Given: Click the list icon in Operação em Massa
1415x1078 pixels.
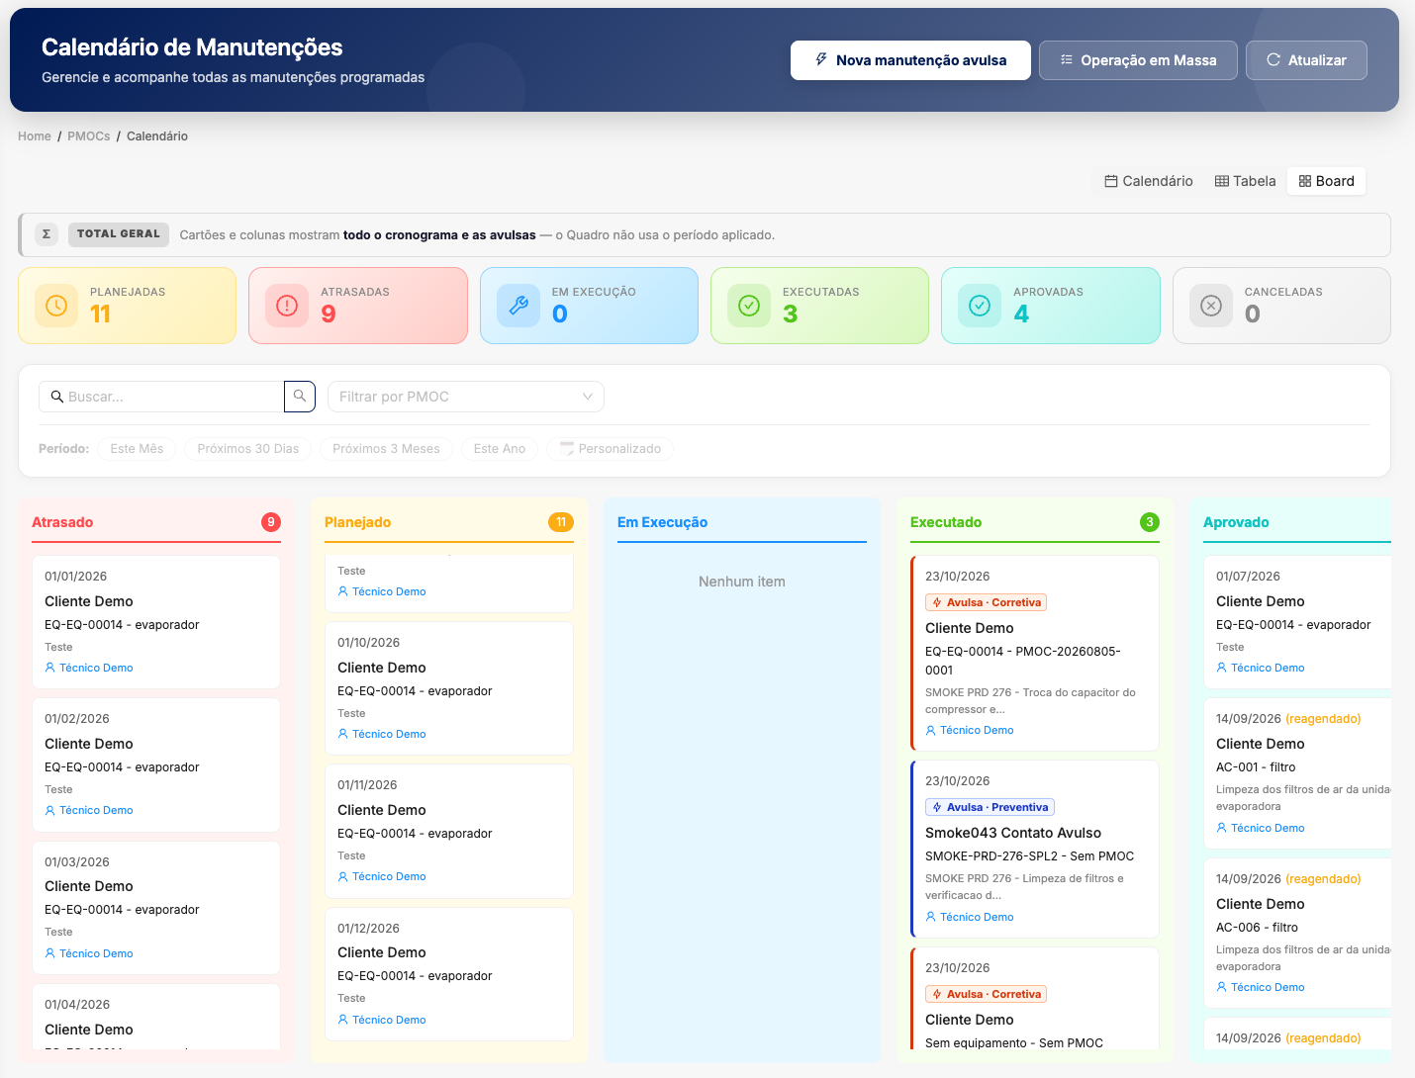Looking at the screenshot, I should point(1067,60).
